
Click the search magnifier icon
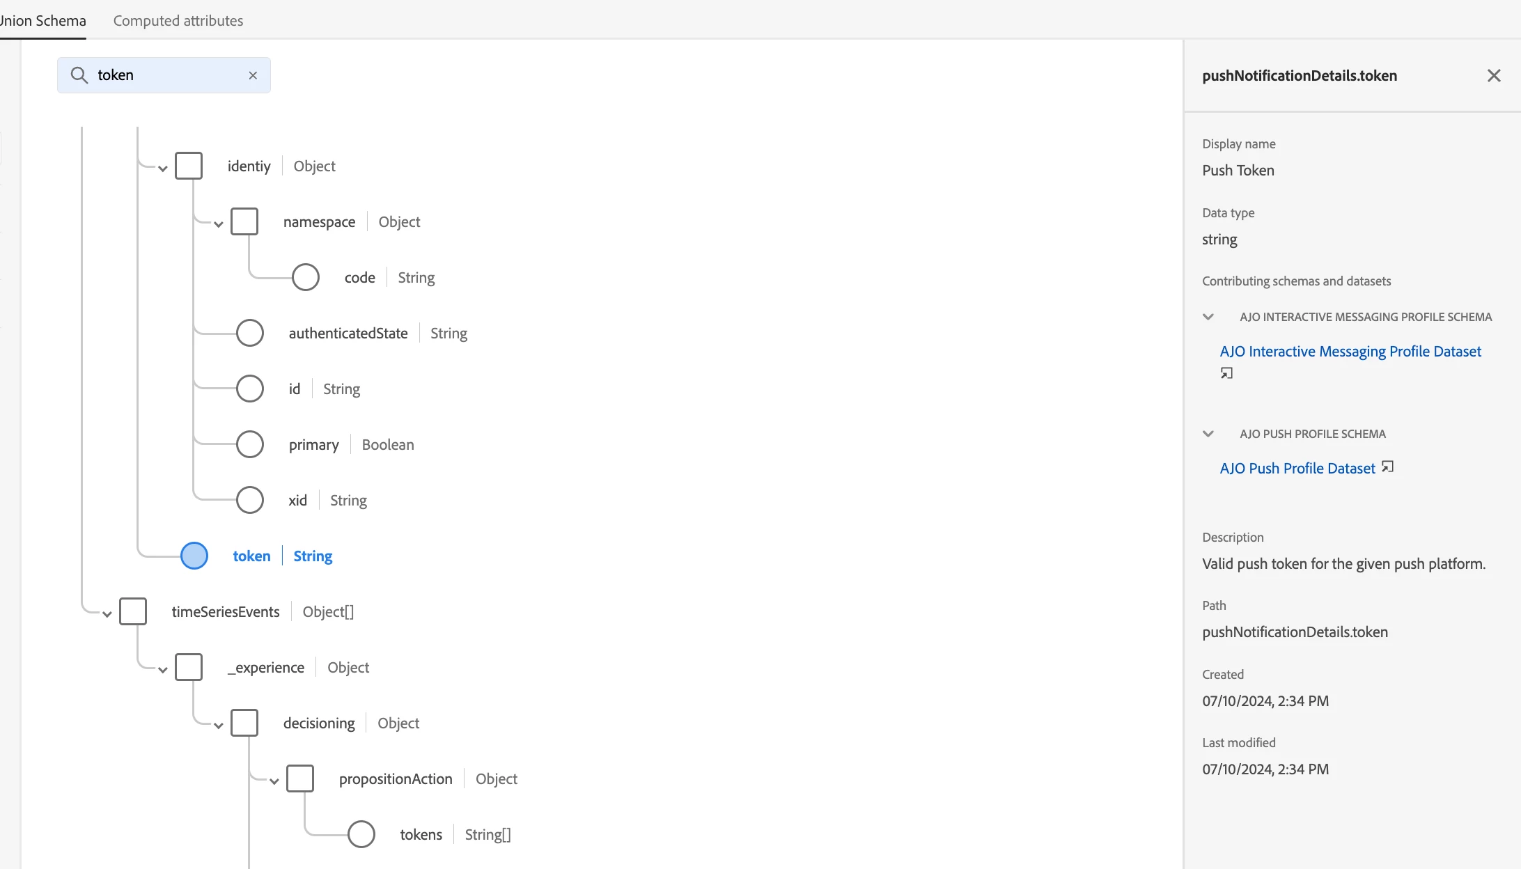click(x=79, y=75)
